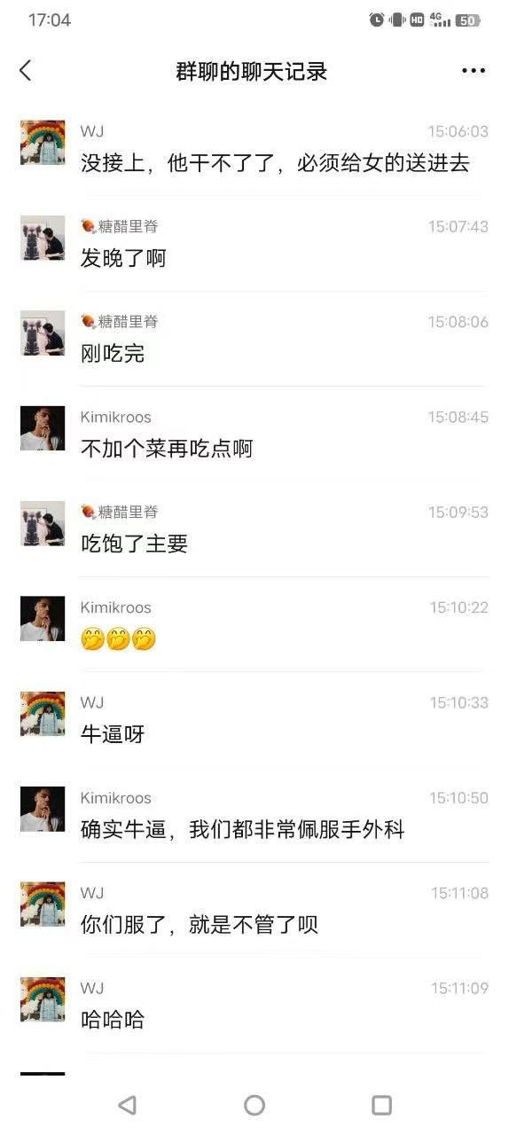Tap the 4G signal strength icon
509x1135 pixels.
pos(440,20)
